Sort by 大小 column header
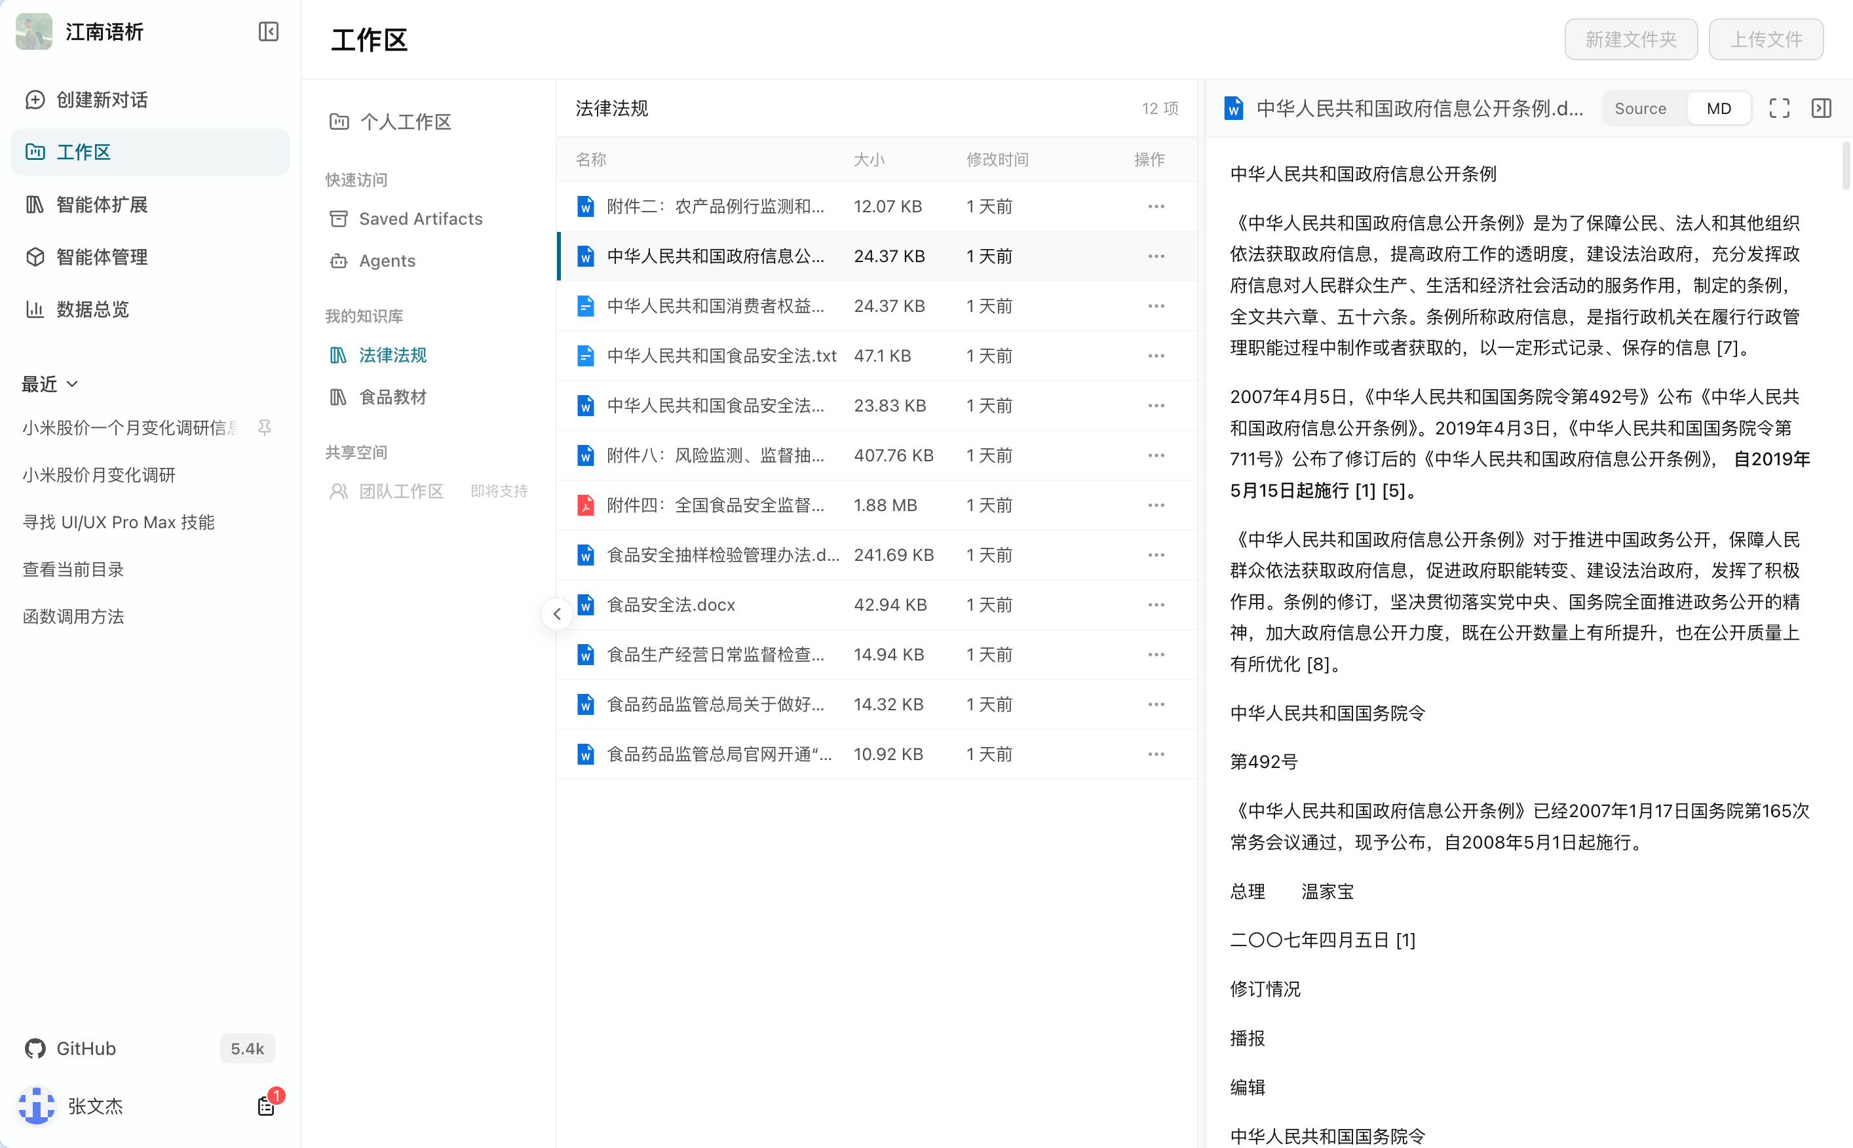 pyautogui.click(x=869, y=159)
